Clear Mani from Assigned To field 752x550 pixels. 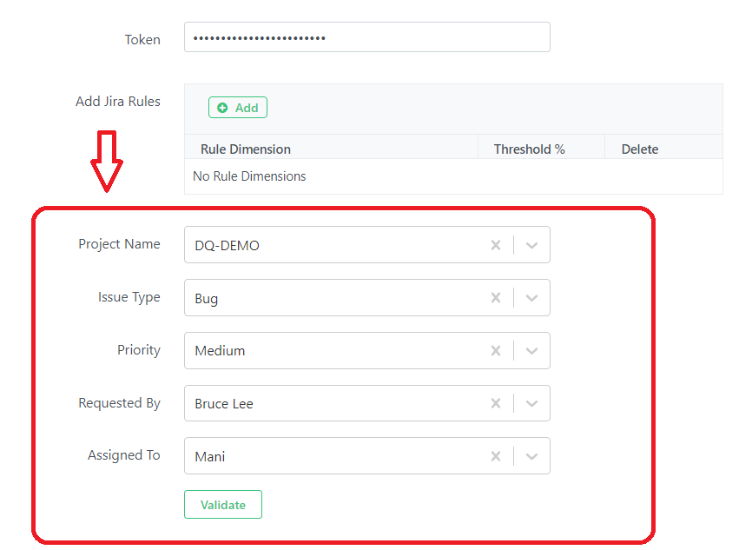click(x=496, y=456)
